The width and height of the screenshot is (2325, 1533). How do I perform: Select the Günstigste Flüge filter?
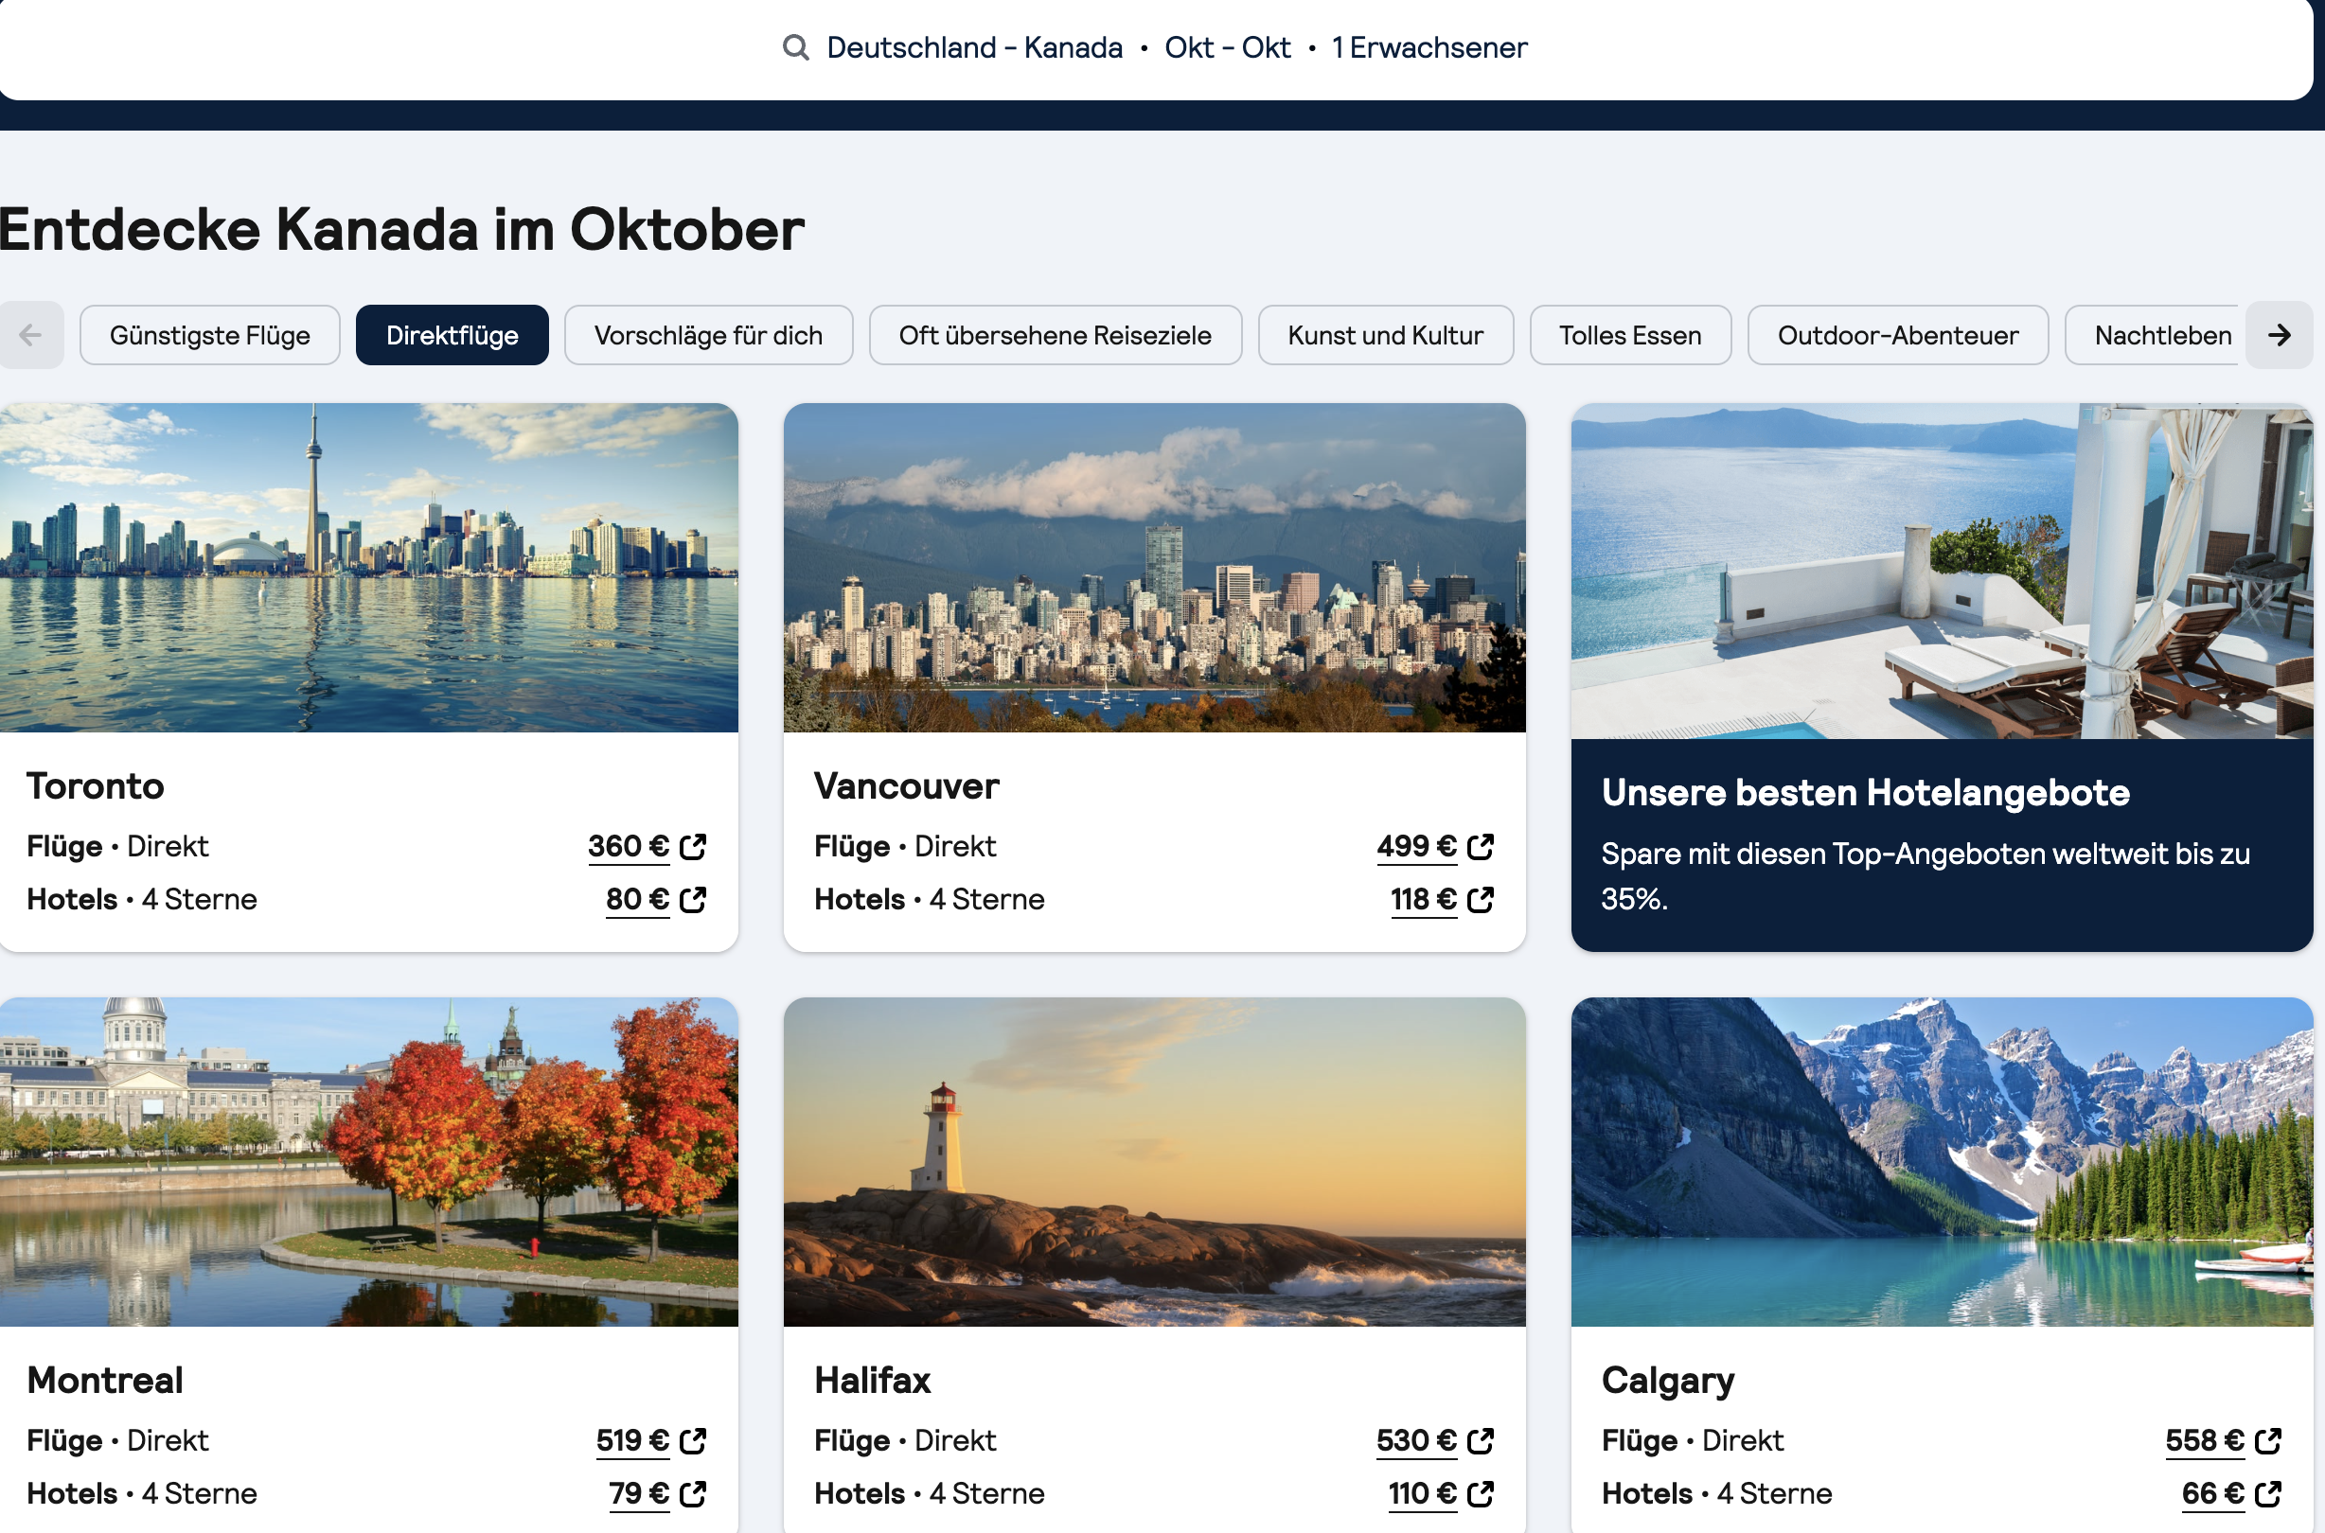click(209, 335)
